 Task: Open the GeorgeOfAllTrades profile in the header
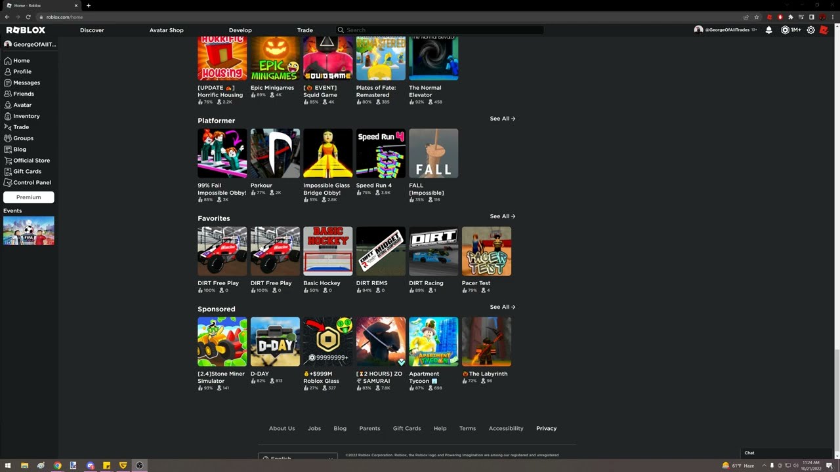pos(725,30)
